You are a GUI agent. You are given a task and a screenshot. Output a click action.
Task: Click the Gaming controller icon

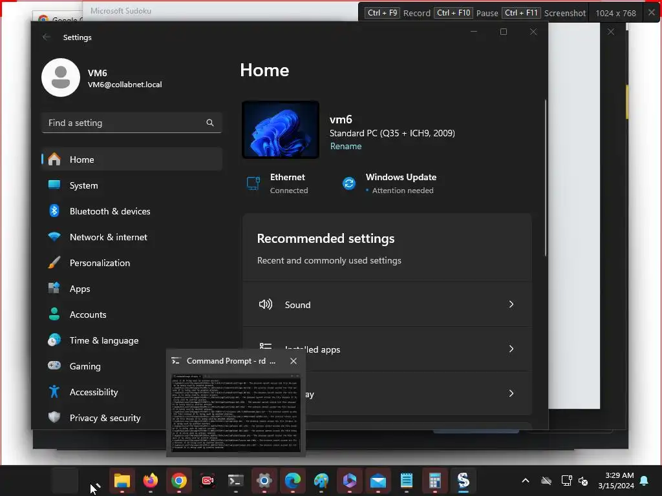pyautogui.click(x=54, y=366)
